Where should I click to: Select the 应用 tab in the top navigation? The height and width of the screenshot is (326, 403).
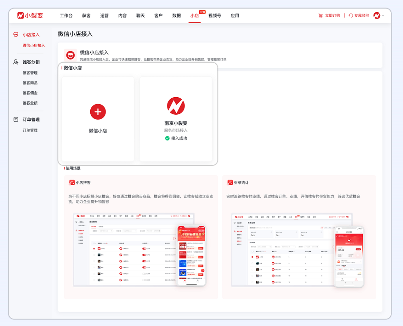click(x=235, y=16)
